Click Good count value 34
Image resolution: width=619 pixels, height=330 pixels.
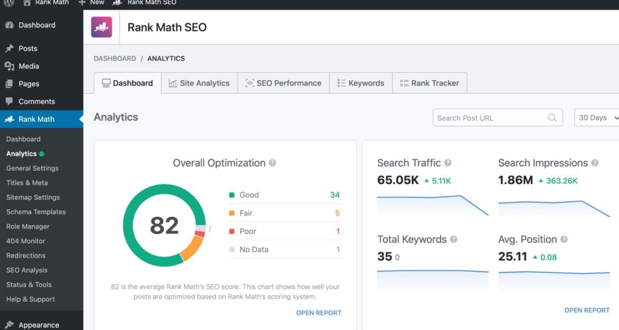[335, 194]
